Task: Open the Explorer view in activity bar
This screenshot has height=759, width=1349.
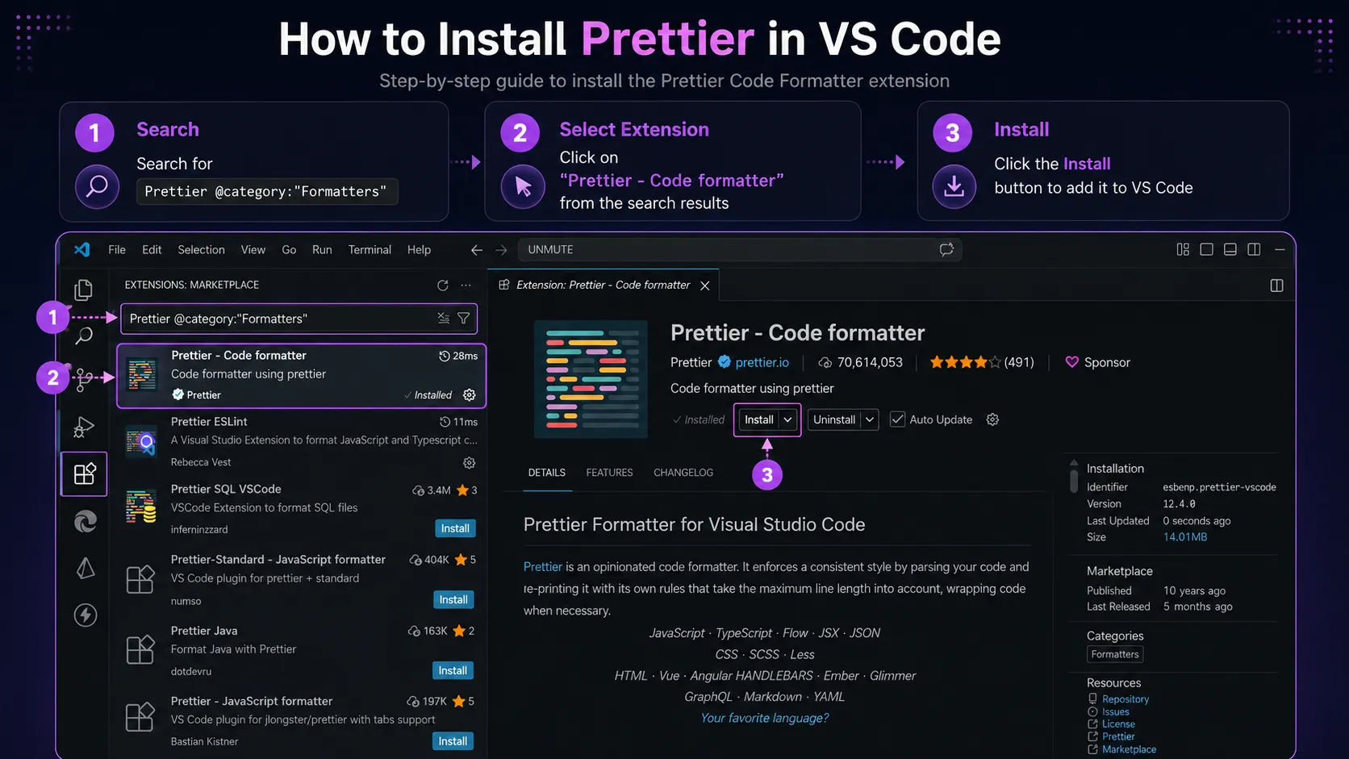Action: tap(83, 290)
